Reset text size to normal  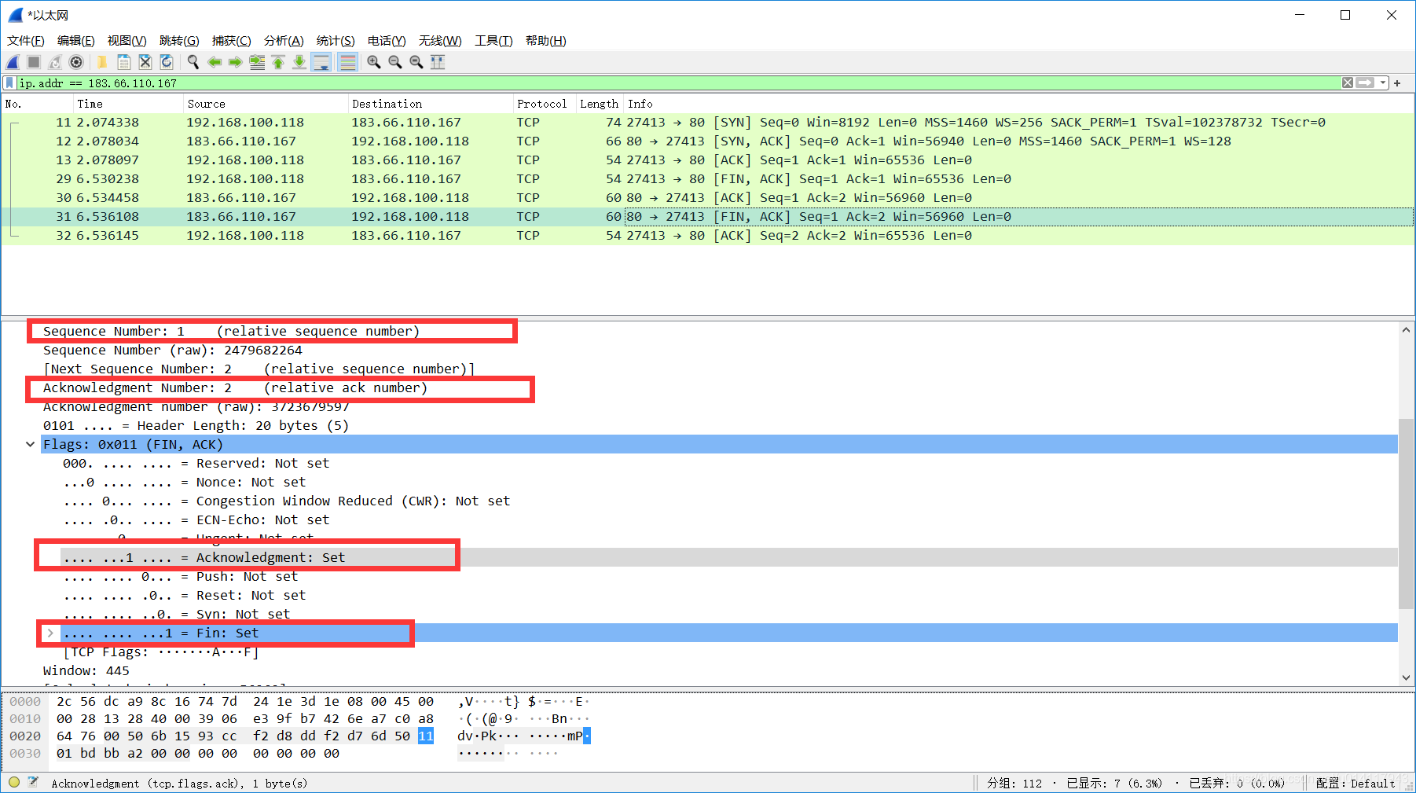[x=416, y=62]
